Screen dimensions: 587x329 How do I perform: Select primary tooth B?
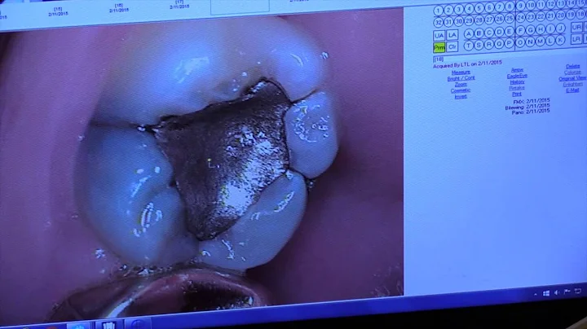(x=479, y=33)
